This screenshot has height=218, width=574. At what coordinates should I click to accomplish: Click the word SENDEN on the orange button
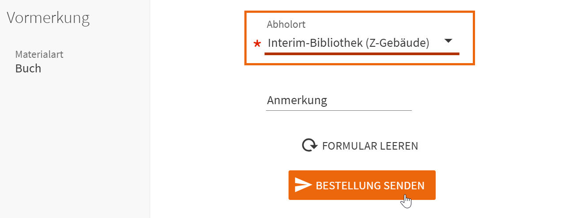pos(404,185)
